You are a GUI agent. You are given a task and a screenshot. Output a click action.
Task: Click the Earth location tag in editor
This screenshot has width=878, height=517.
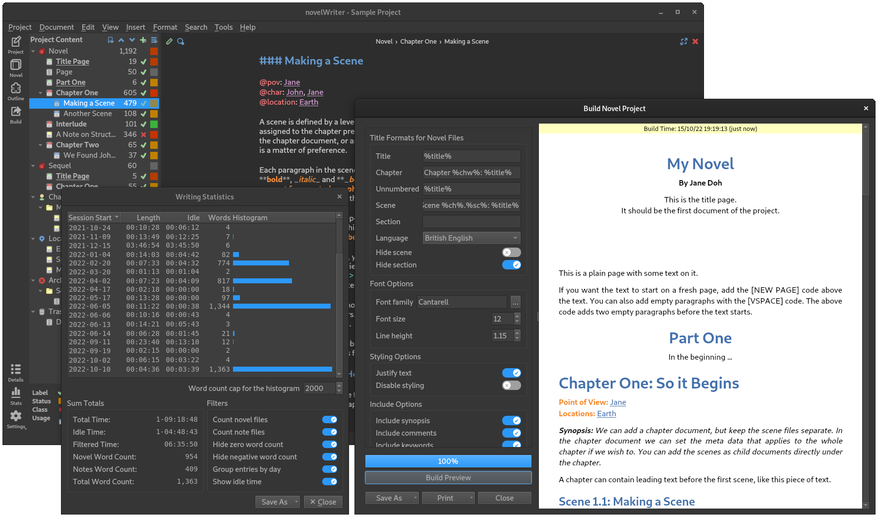308,102
